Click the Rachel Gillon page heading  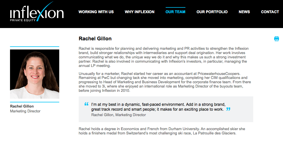[95, 39]
